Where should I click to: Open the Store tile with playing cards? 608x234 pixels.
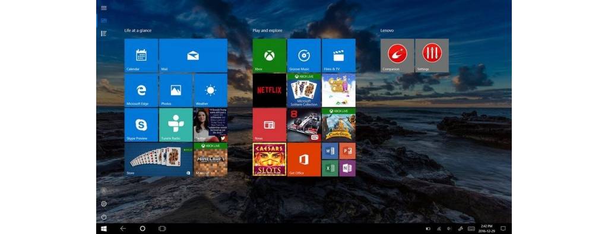tap(159, 160)
